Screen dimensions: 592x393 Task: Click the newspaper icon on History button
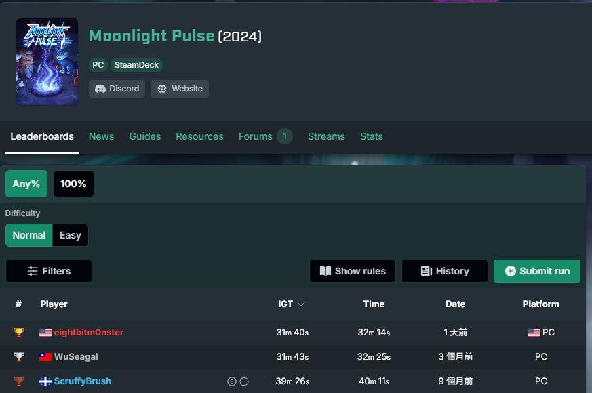[427, 271]
